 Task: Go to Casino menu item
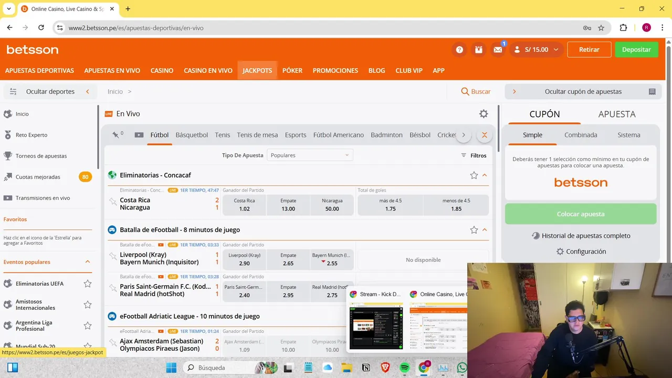click(x=162, y=70)
